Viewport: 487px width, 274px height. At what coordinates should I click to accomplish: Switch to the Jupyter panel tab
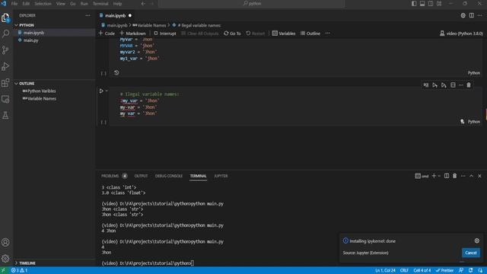221,176
